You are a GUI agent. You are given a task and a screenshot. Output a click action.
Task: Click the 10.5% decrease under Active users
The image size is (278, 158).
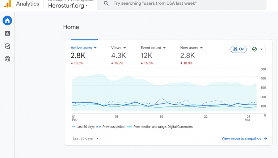[77, 63]
